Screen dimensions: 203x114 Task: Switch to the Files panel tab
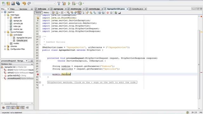click(12, 9)
